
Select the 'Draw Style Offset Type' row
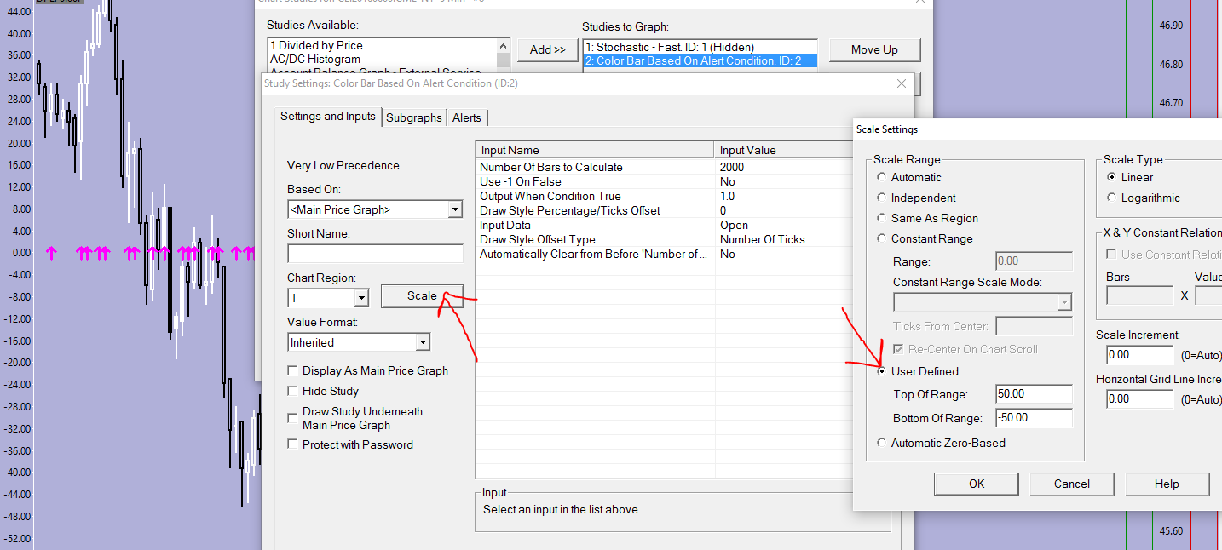(665, 239)
